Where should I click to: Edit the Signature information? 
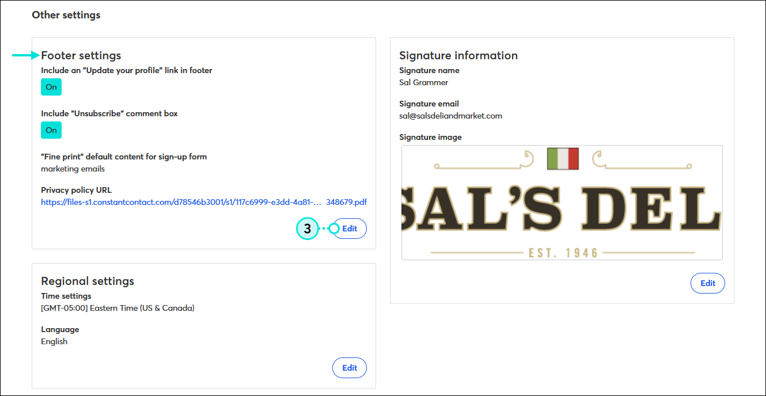[708, 283]
